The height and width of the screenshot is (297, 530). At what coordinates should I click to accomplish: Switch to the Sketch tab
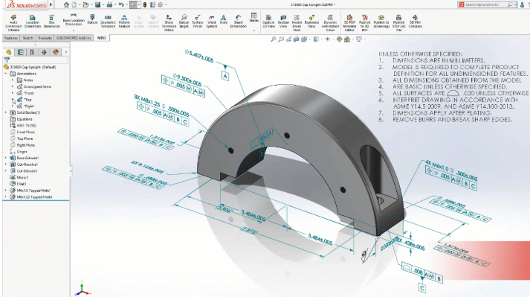pos(28,38)
